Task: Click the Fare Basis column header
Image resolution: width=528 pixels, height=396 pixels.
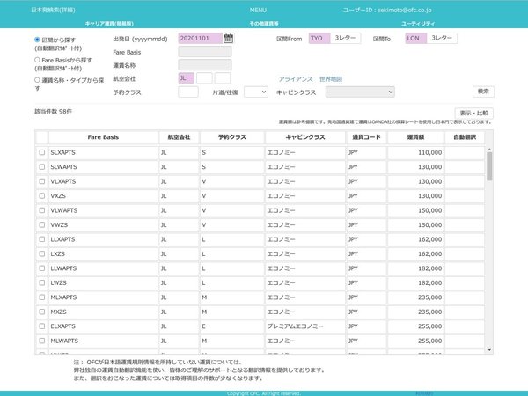Action: point(103,137)
